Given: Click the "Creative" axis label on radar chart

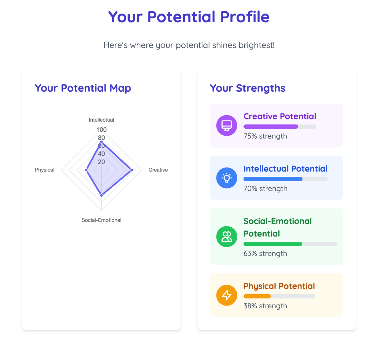Looking at the screenshot, I should coord(158,170).
